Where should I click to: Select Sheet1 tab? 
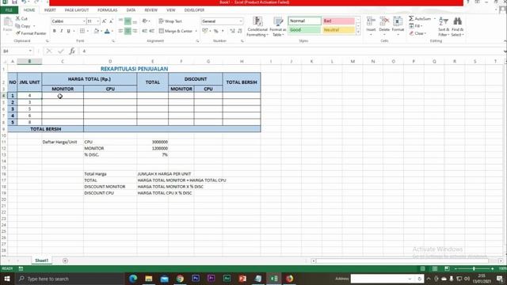[41, 260]
